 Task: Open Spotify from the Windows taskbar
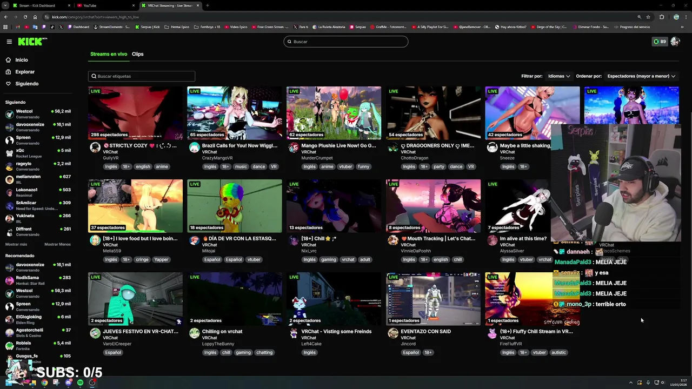pos(80,383)
